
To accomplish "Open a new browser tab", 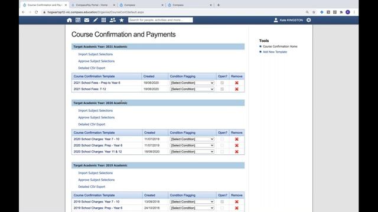I will tap(219, 5).
